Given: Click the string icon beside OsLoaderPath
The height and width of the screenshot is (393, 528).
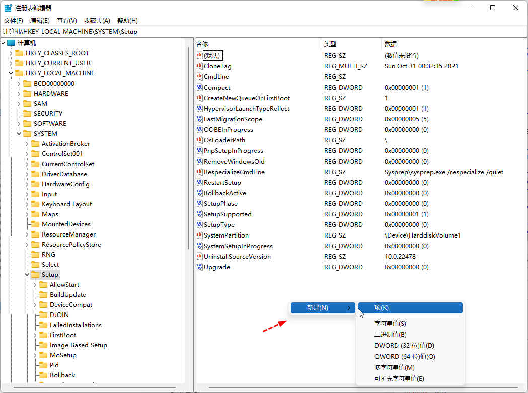Looking at the screenshot, I should [199, 140].
